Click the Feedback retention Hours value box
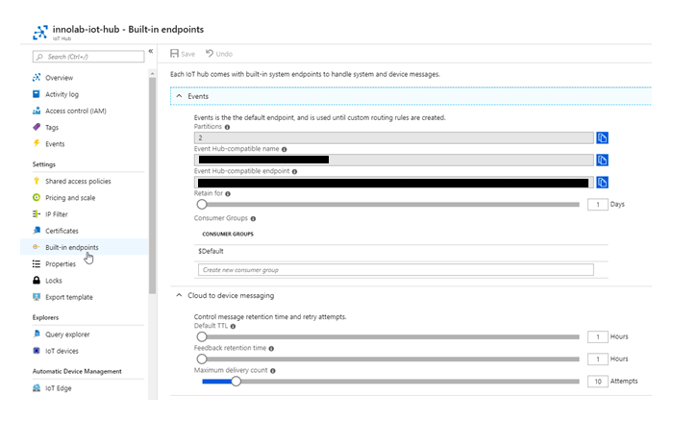The image size is (673, 421). (x=597, y=359)
